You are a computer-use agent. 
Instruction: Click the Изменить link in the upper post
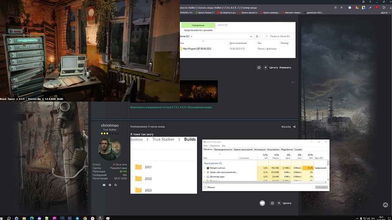(x=285, y=67)
